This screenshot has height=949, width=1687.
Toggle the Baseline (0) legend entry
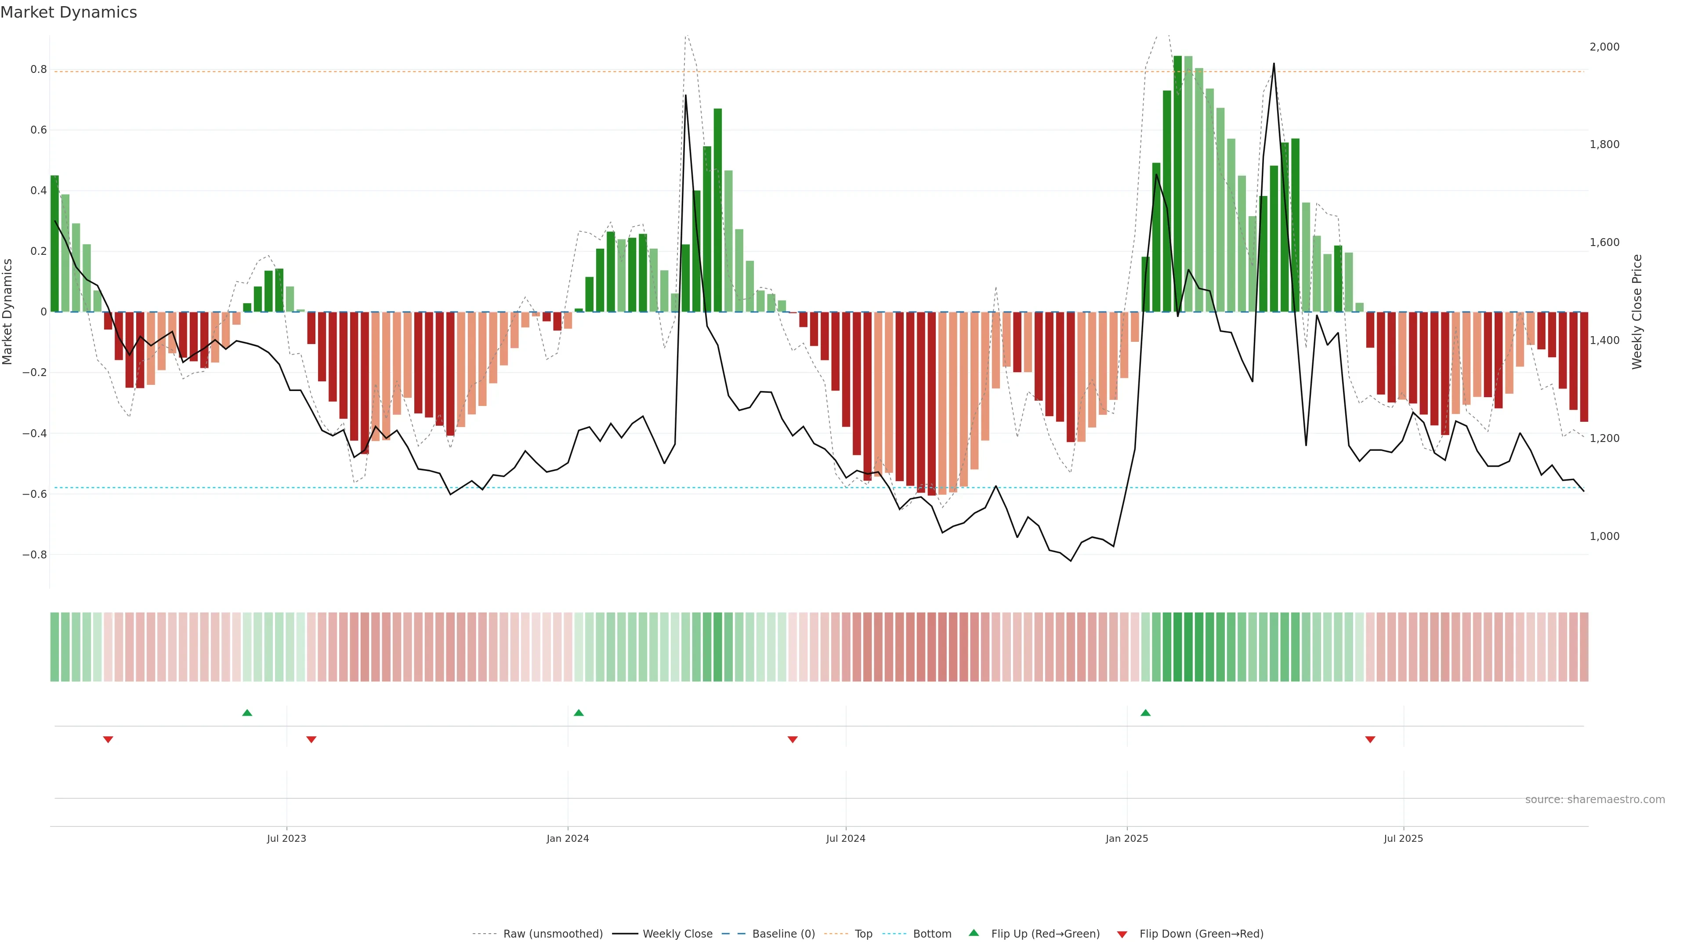(x=783, y=934)
